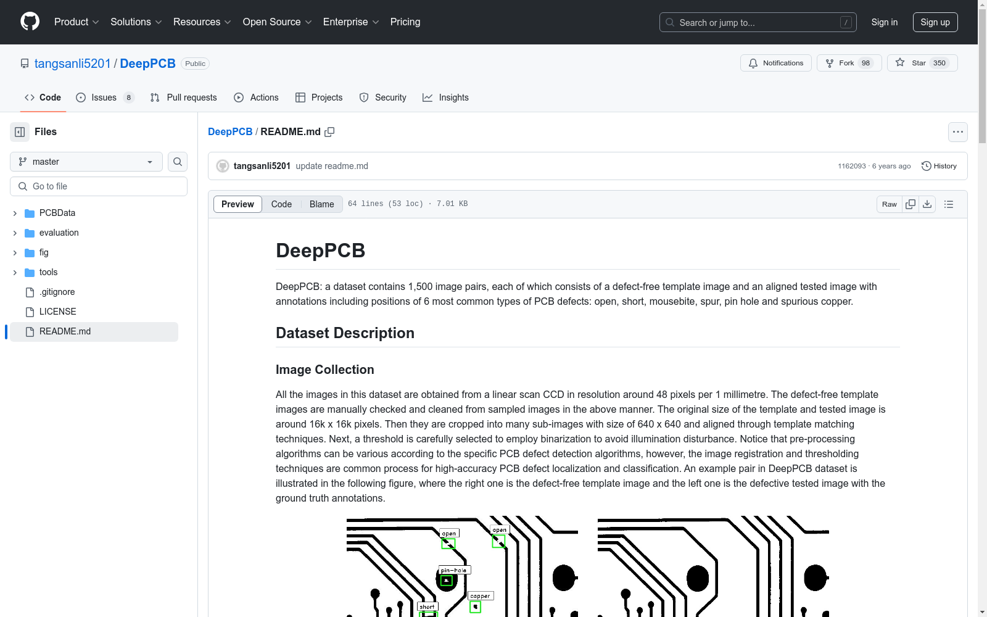Open the master branch dropdown

(x=86, y=162)
